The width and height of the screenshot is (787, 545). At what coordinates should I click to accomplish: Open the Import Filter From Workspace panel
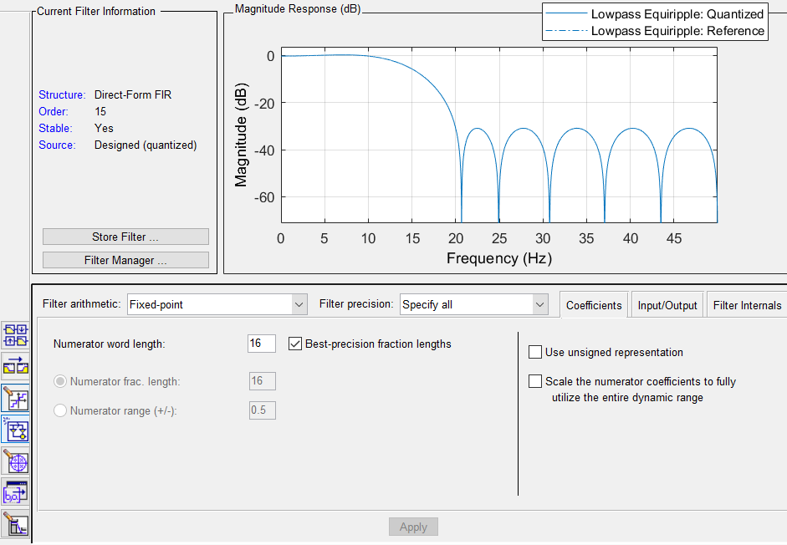[15, 492]
